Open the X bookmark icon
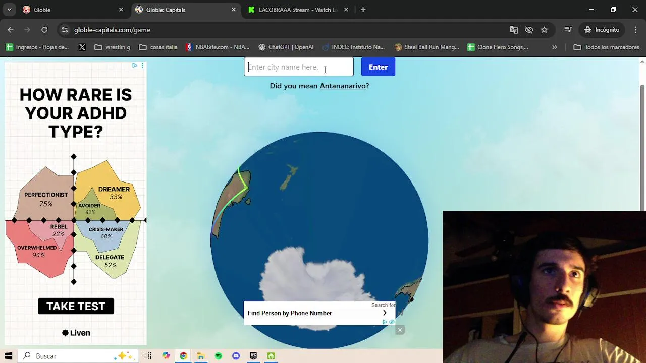 tap(82, 47)
